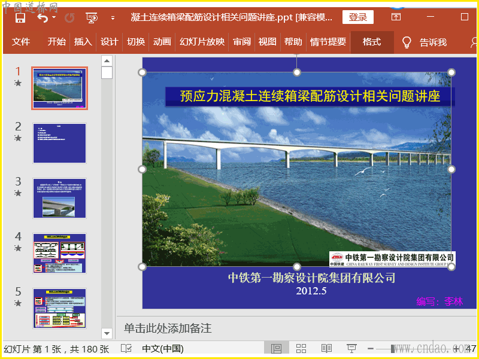Click the Tell Me lightbulb icon
479x359 pixels.
tap(407, 42)
